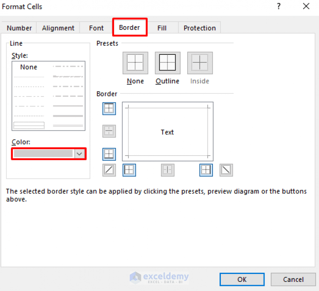Image resolution: width=319 pixels, height=291 pixels.
Task: Switch to the Fill tab
Action: tap(162, 28)
